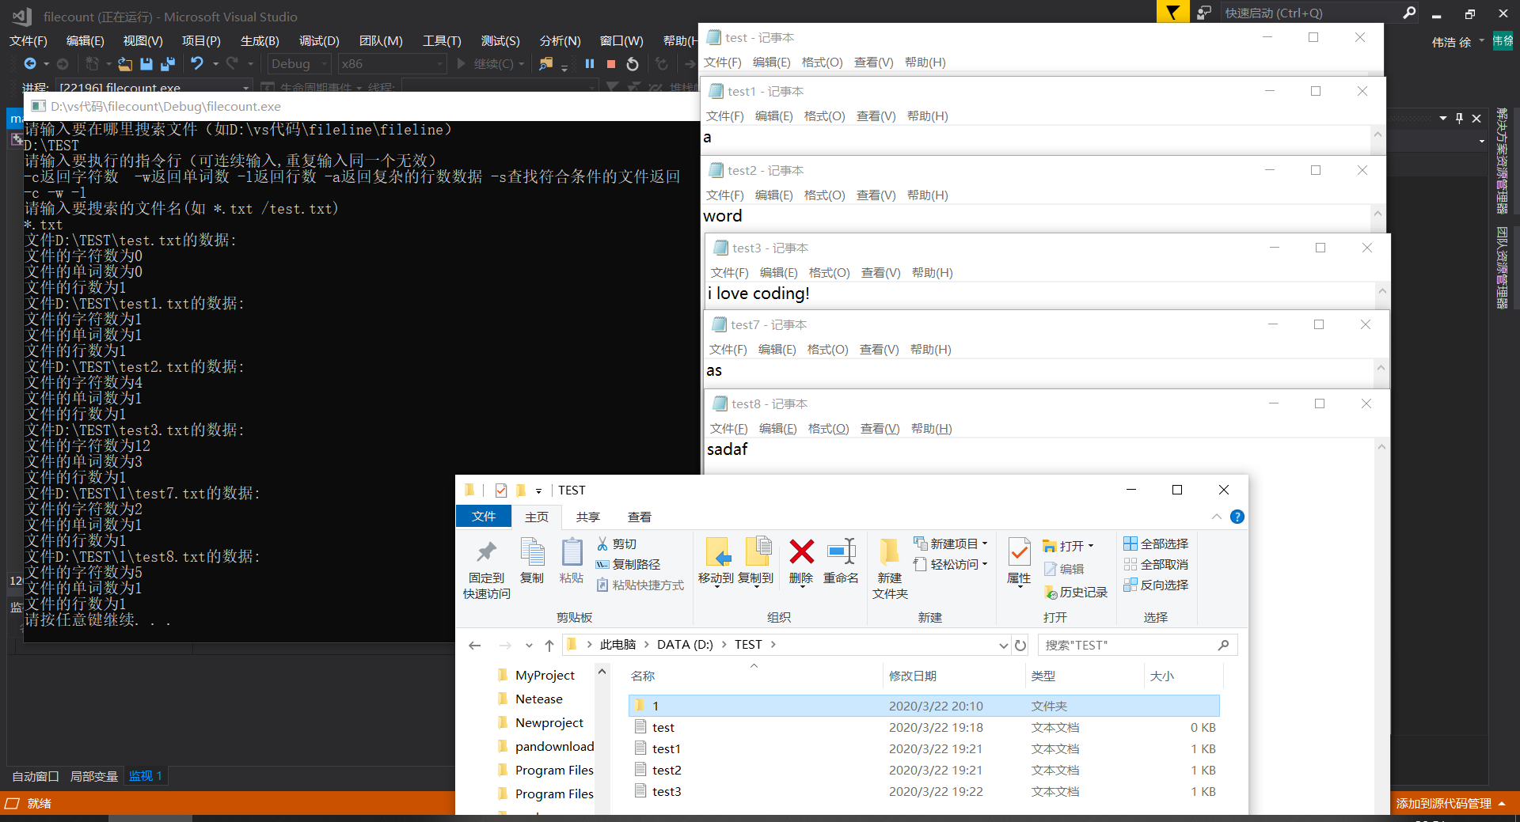Click the Explorer help question mark icon
The image size is (1520, 822).
(x=1237, y=517)
